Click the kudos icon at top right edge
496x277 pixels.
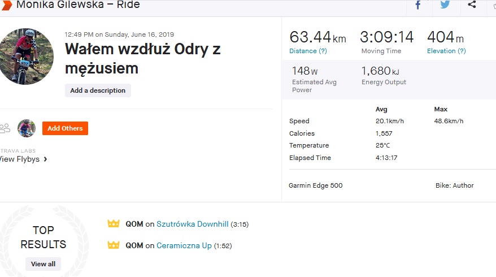click(493, 5)
